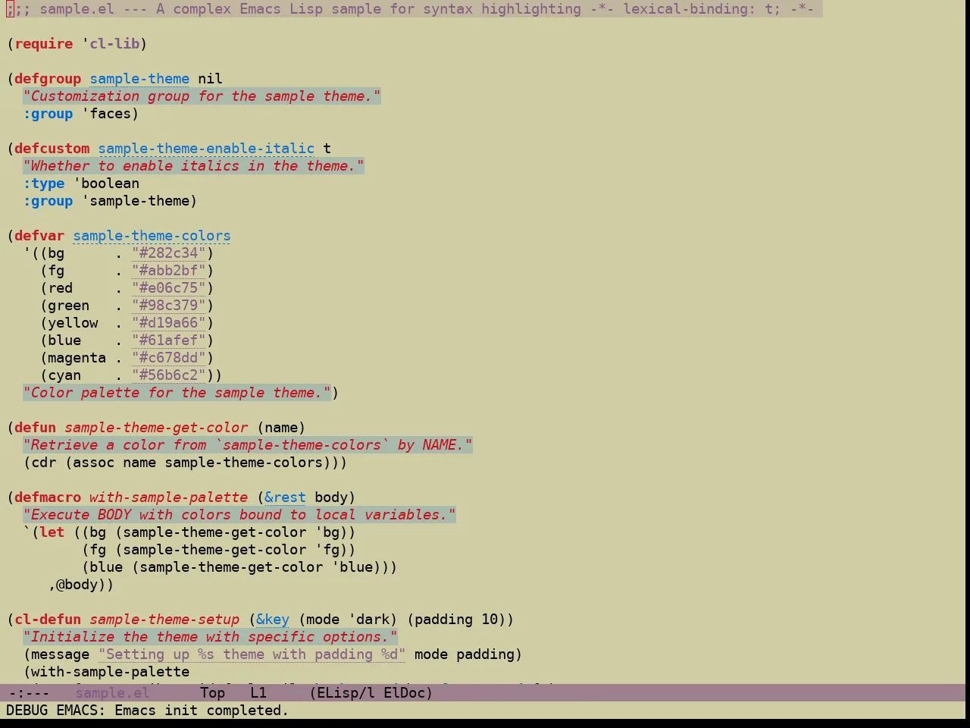Click the 'lexical-binding: t;' file variable text

(702, 9)
